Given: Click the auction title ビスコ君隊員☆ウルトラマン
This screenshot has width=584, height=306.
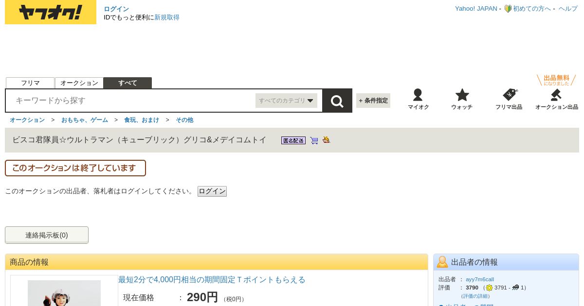Looking at the screenshot, I should [x=139, y=140].
